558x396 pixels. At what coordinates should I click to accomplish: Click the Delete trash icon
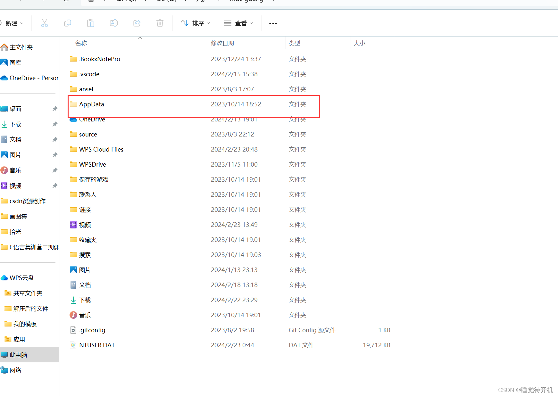[160, 23]
